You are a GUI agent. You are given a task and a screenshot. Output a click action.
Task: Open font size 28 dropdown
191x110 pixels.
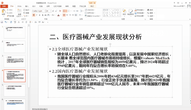tap(50, 11)
